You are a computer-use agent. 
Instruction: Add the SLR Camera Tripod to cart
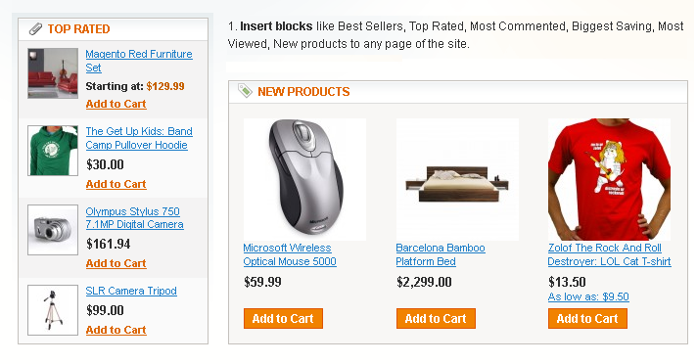coord(116,330)
